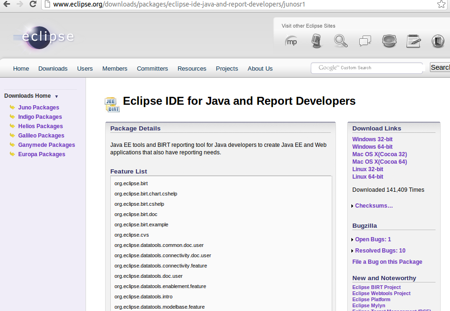Bookmark page using the star icon
This screenshot has width=450, height=311.
tap(441, 4)
